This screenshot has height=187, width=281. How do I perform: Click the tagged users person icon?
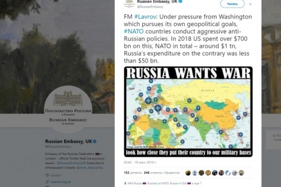pos(125,183)
